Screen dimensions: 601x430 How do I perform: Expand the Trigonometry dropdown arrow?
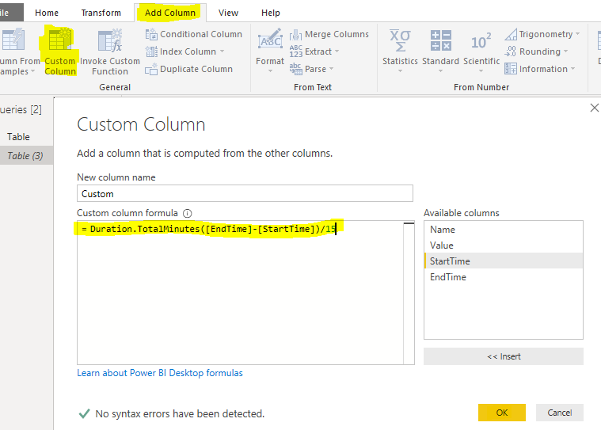coord(577,34)
